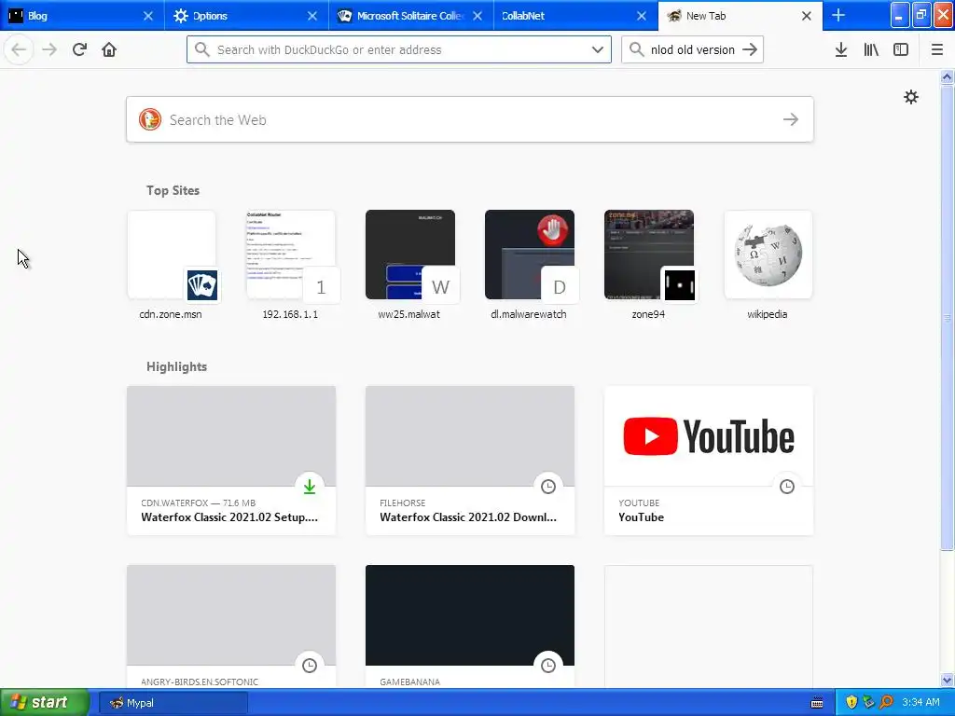The height and width of the screenshot is (716, 955).
Task: Go back using the back arrow
Action: tap(19, 49)
